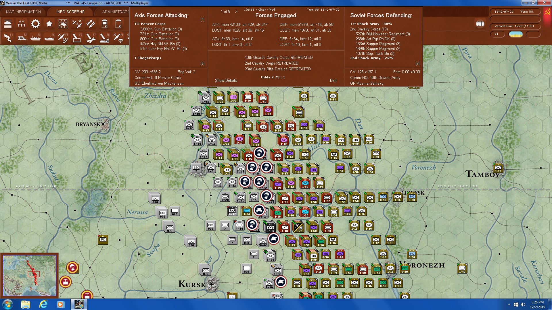Select F2 rail mode icon
Screen dimensions: 552x310
(22, 38)
